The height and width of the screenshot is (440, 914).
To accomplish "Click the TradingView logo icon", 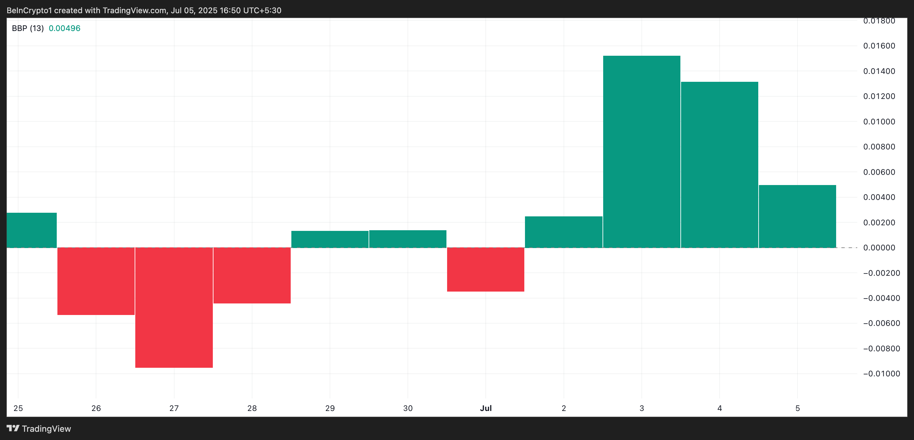I will 13,428.
